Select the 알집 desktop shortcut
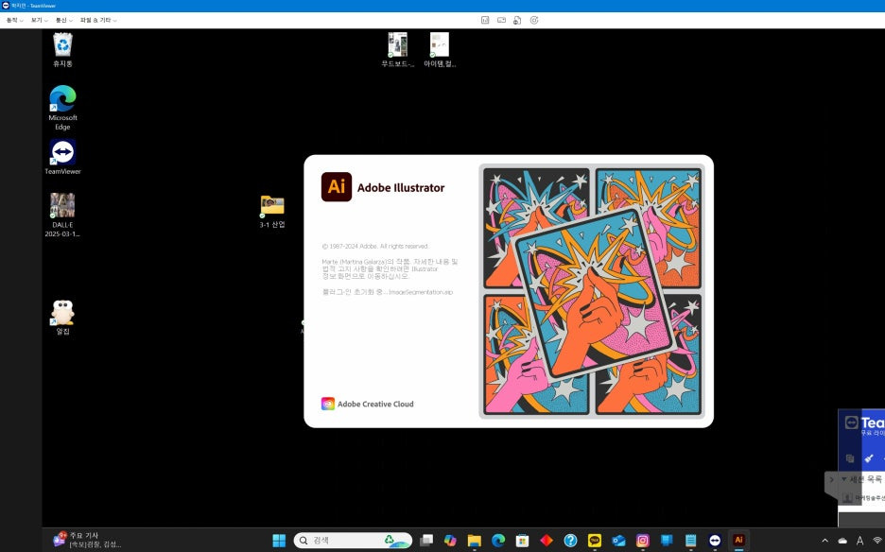885x552 pixels. click(62, 318)
